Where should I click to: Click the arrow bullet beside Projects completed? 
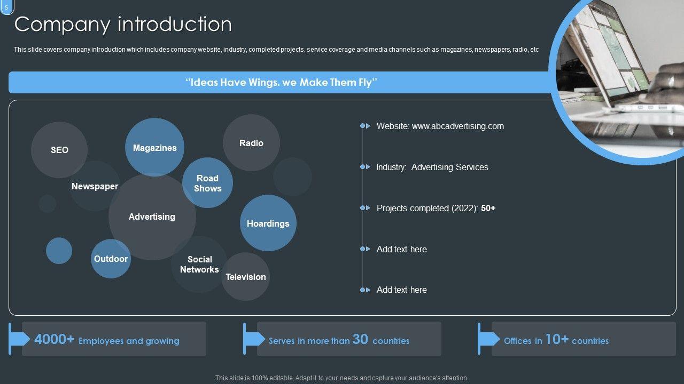click(365, 208)
